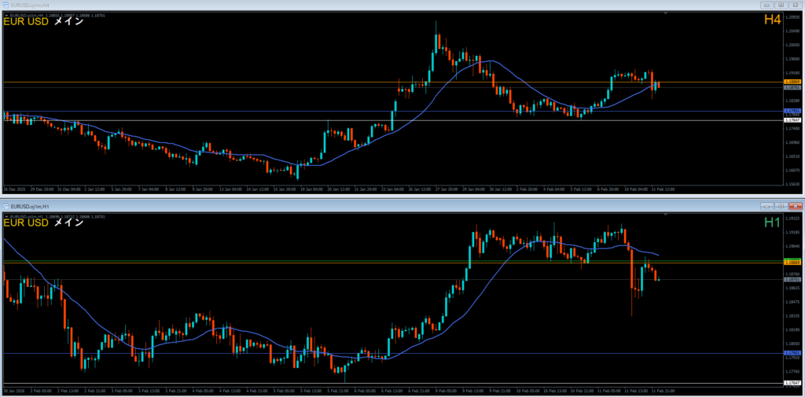
Task: Click the blue 1.17951 price tag on H1 chart
Action: [792, 353]
